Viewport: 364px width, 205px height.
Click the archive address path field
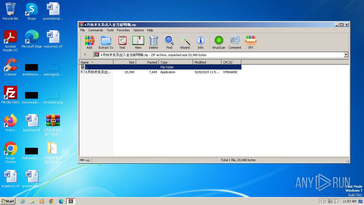pos(219,55)
